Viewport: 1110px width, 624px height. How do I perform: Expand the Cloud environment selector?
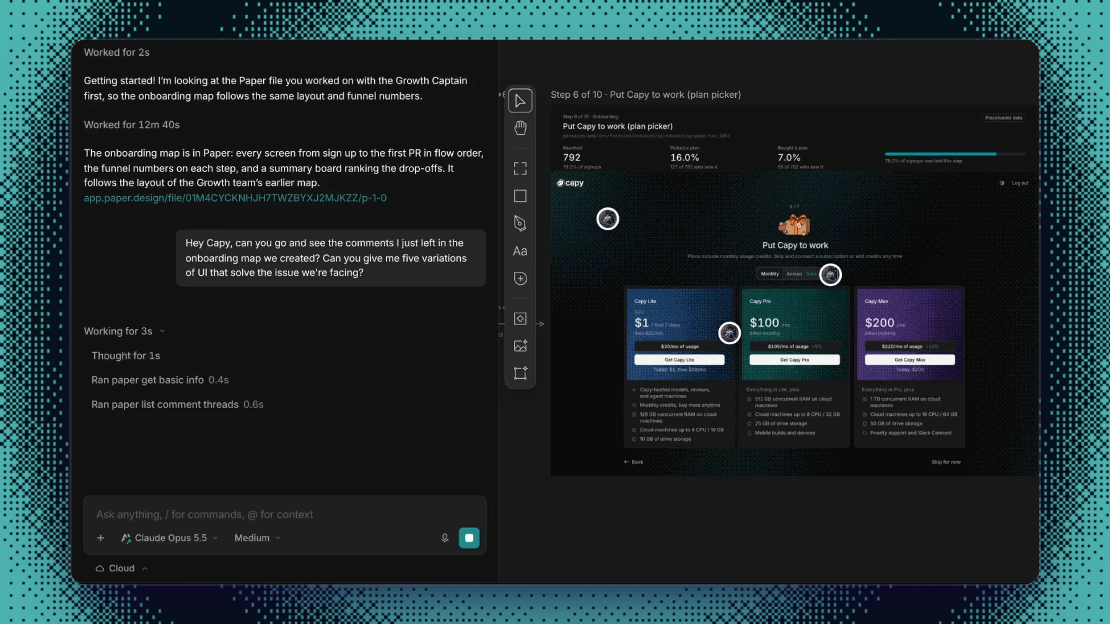(121, 568)
